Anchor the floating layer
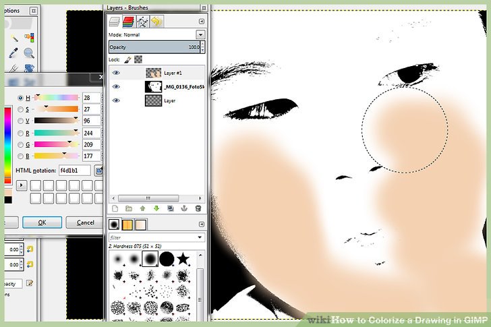Viewport: 491px width, 327px height. click(184, 208)
